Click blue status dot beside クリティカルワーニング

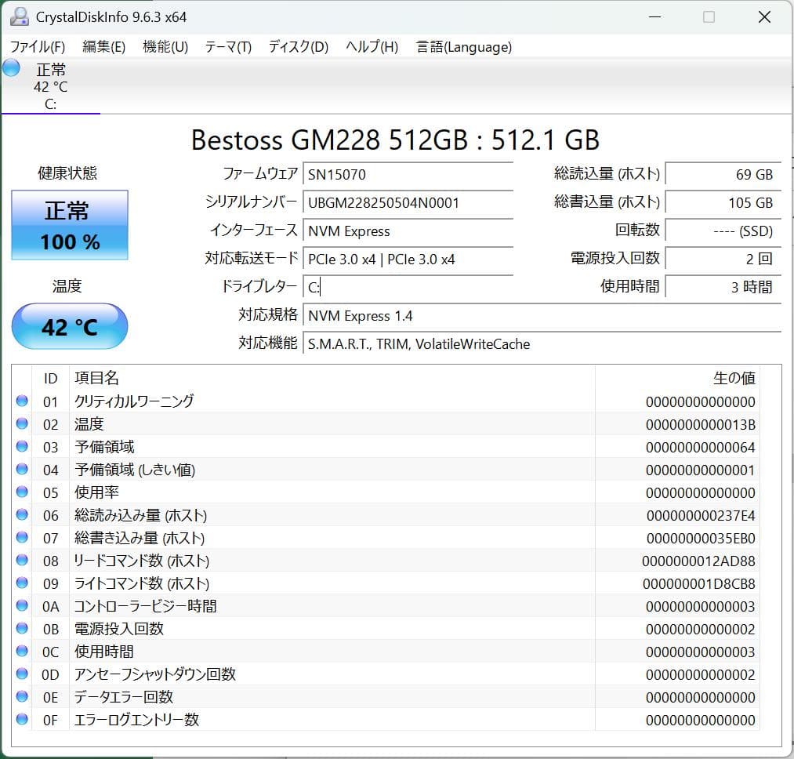pos(22,401)
